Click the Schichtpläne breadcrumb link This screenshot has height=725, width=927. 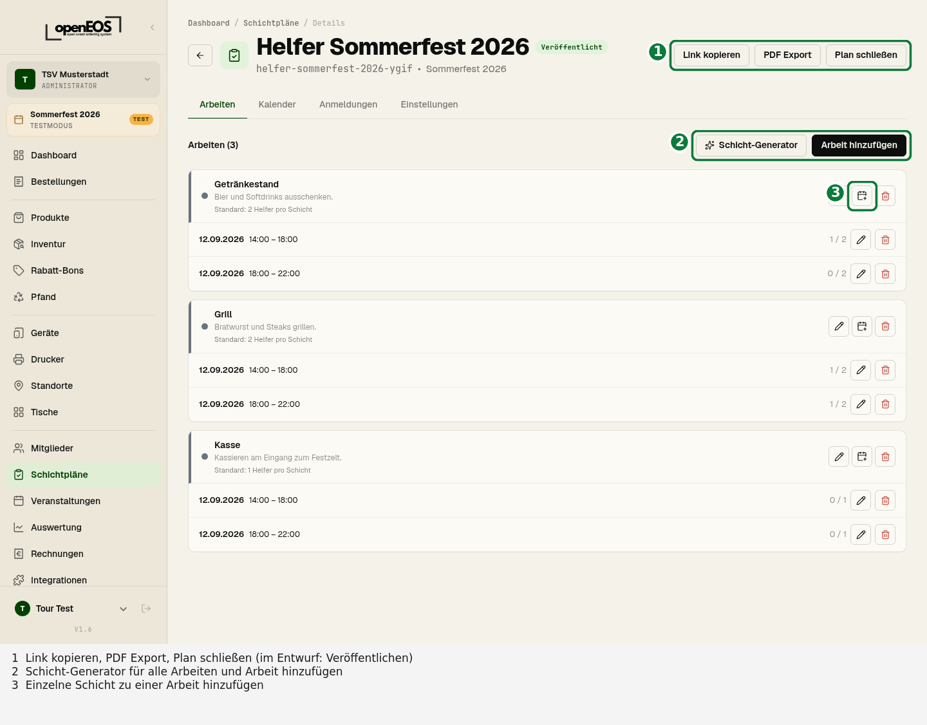(271, 23)
